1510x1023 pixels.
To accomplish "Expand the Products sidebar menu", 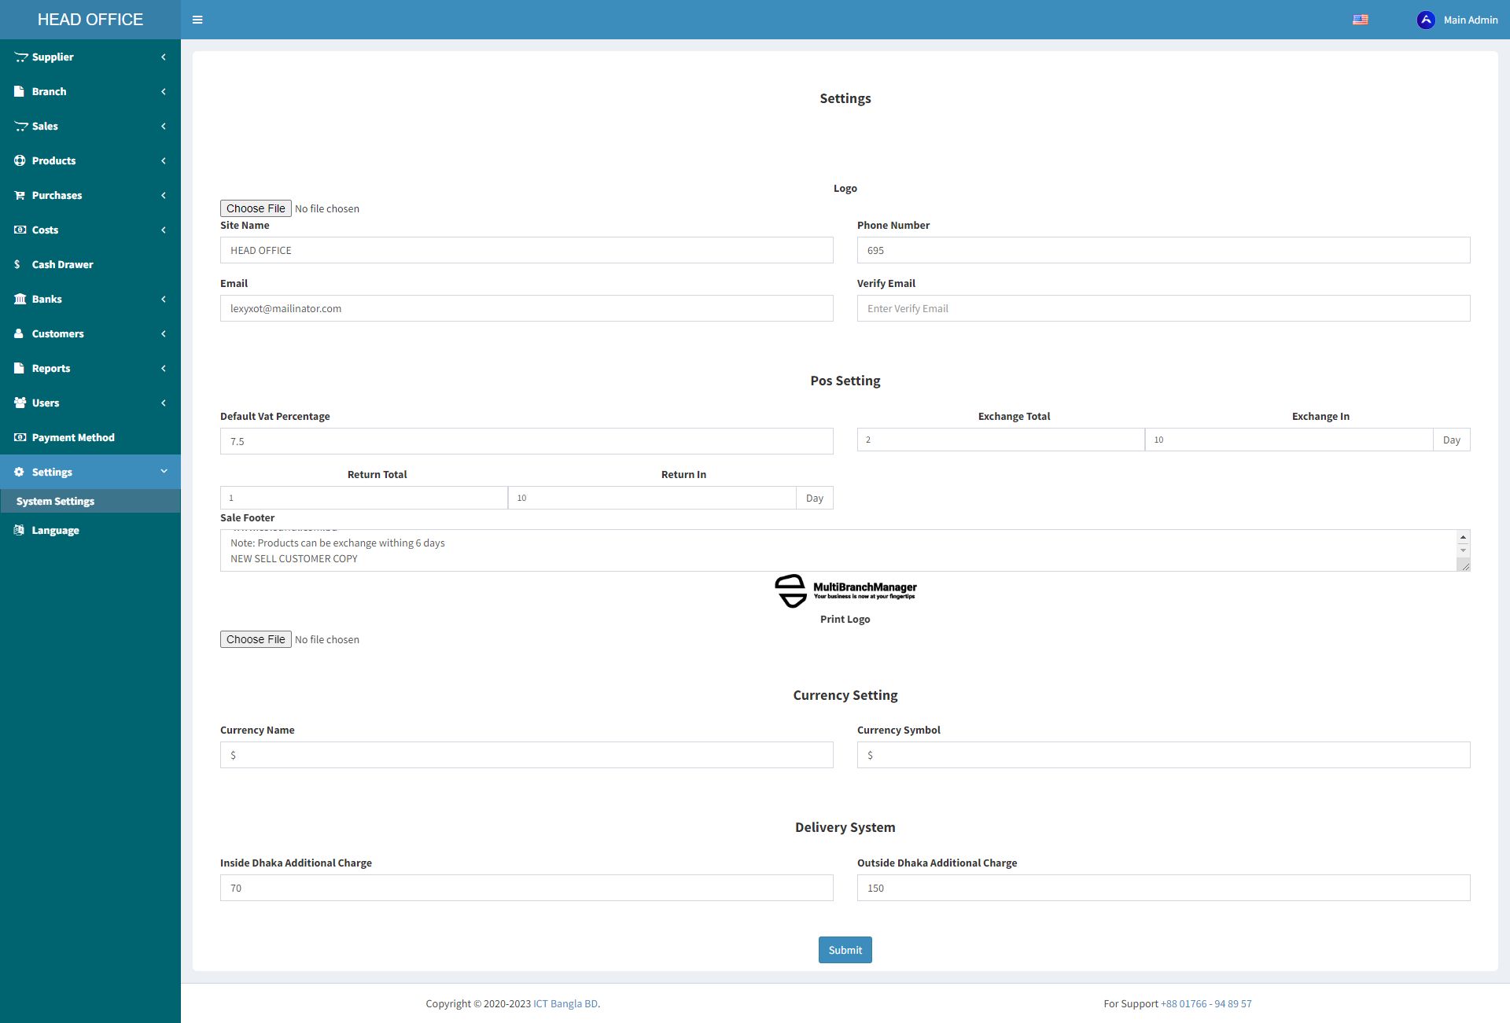I will [90, 160].
